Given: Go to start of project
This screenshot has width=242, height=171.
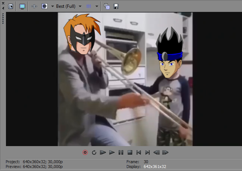Looking at the screenshot, I should (139, 152).
